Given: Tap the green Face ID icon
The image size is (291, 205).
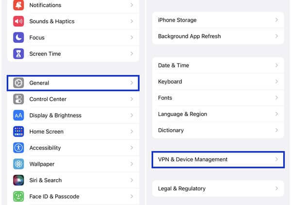Looking at the screenshot, I should (x=18, y=197).
